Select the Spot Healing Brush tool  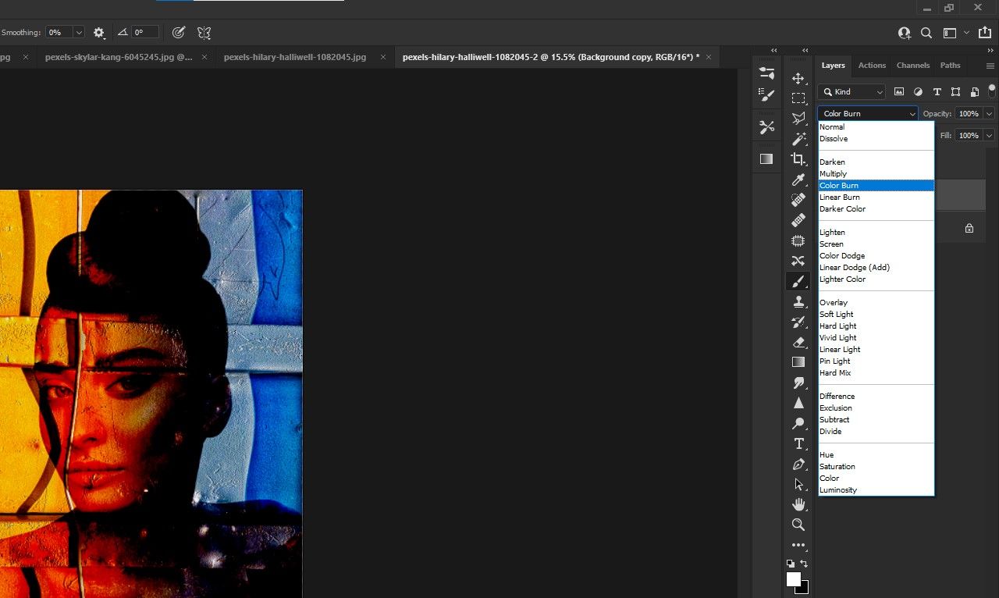click(798, 200)
